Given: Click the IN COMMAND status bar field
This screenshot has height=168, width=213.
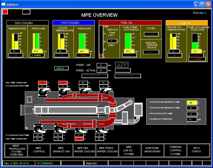Looking at the screenshot, I should [x=48, y=163].
